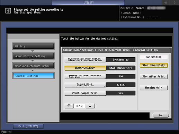Select When # of Jobs Reach Maximum
179x134 pixels.
click(85, 68)
